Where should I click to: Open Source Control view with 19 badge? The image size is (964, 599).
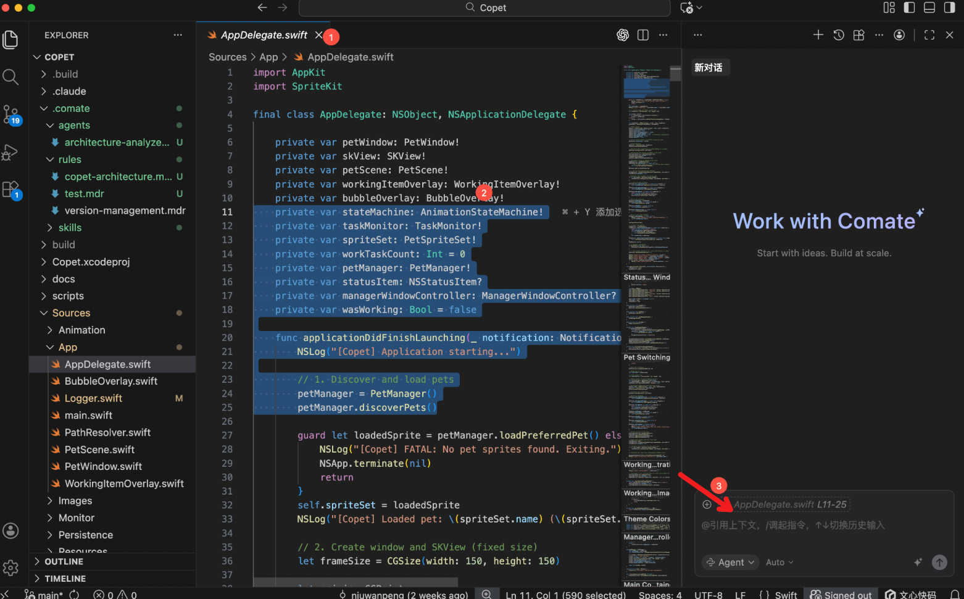[x=10, y=114]
